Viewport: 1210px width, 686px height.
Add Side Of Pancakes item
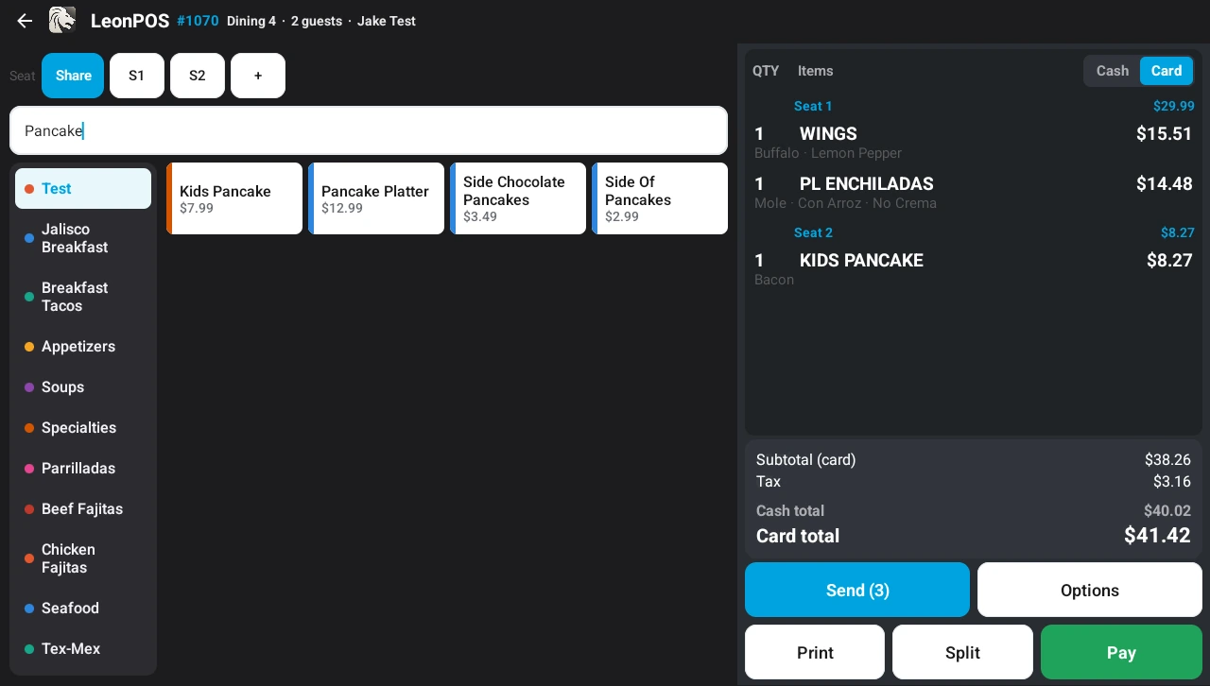[x=660, y=198]
